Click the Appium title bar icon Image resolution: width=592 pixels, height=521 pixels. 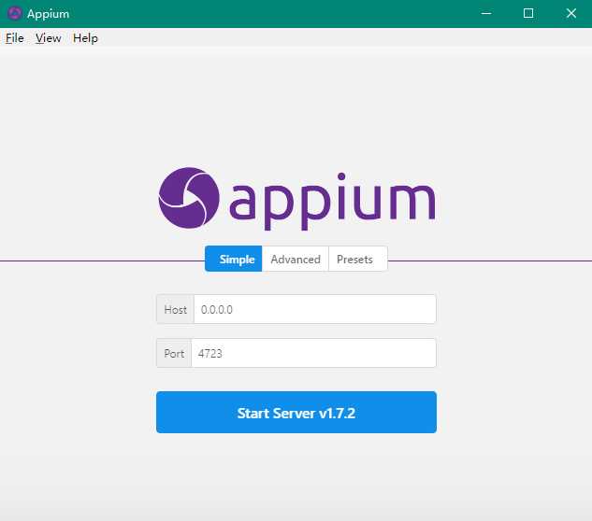[x=14, y=14]
